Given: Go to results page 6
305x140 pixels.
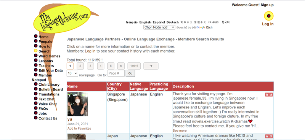Looking at the screenshot, I should click(121, 66).
